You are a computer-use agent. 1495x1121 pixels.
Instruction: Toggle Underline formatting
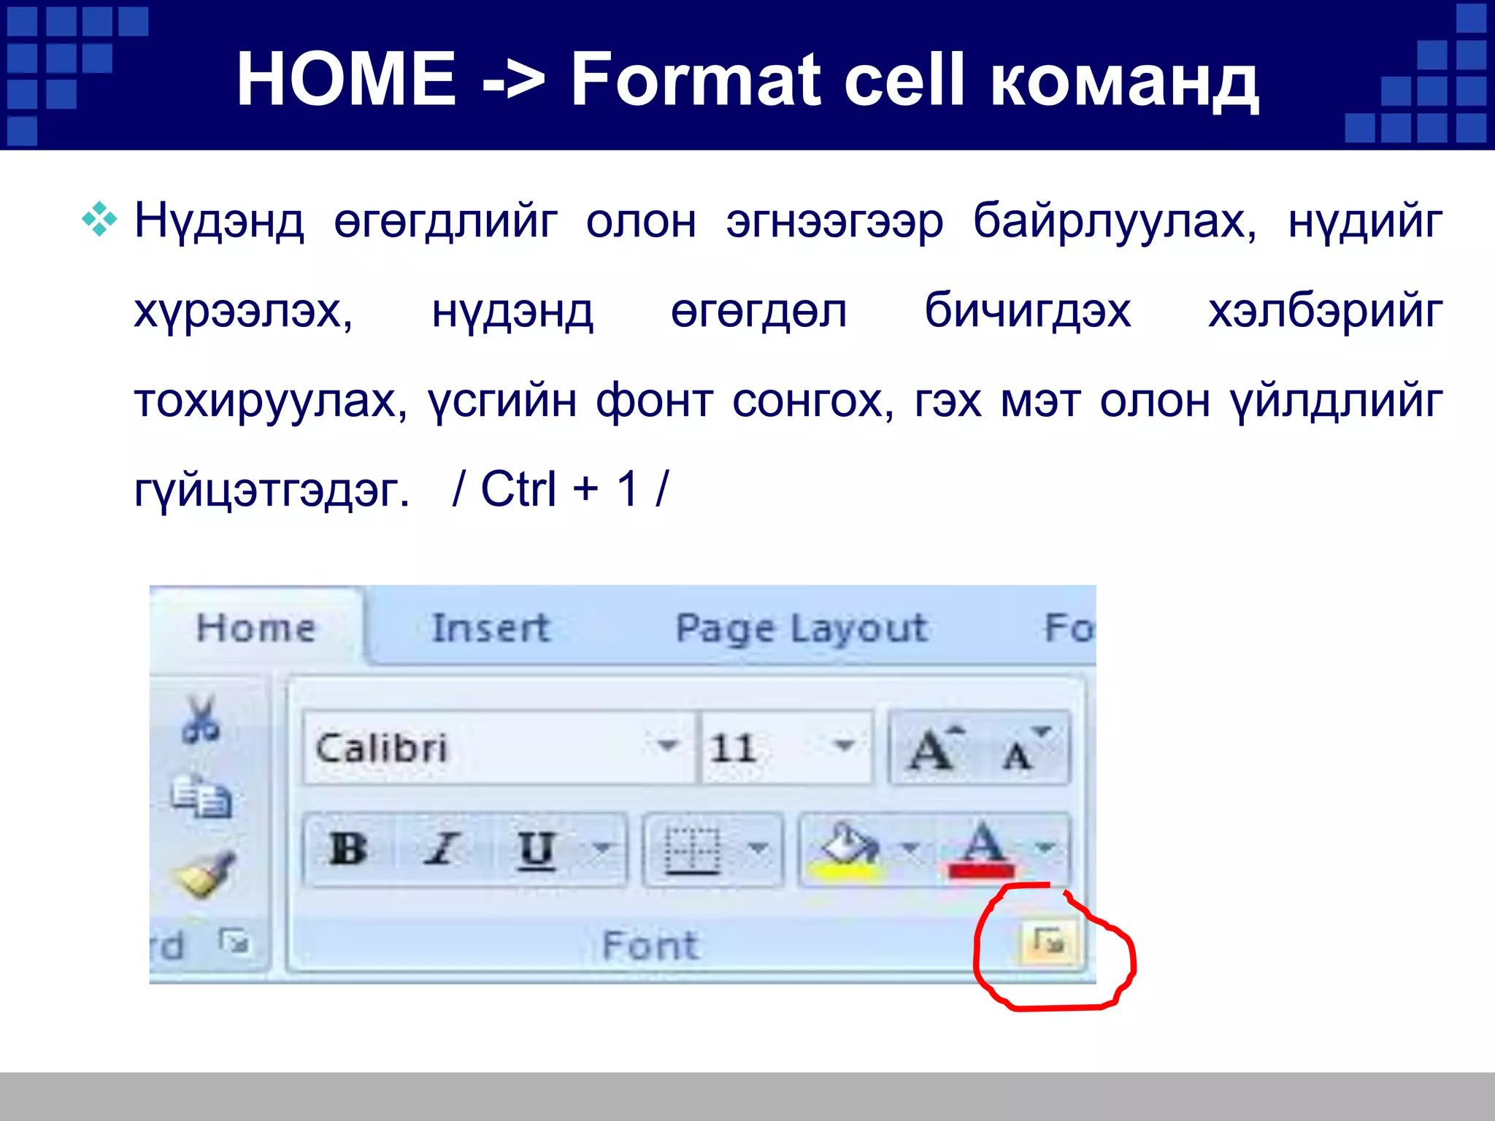tap(537, 849)
